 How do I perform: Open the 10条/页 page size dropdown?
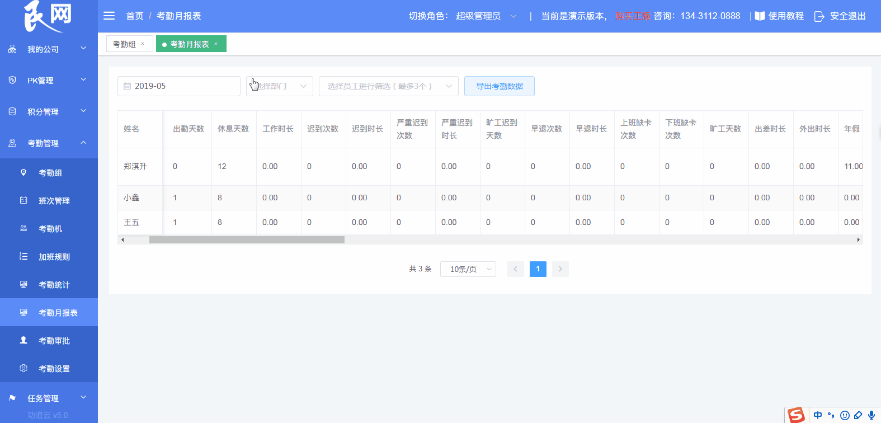pos(468,269)
